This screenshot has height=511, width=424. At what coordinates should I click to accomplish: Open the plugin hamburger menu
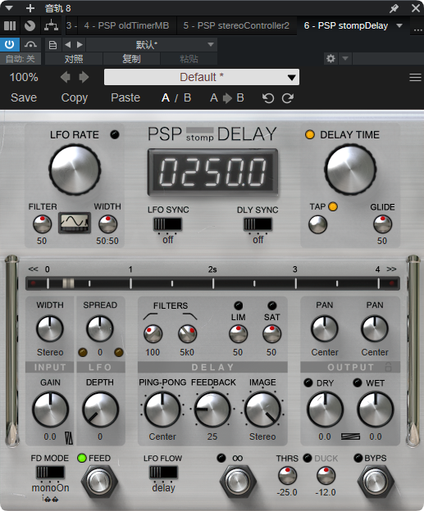click(x=415, y=78)
